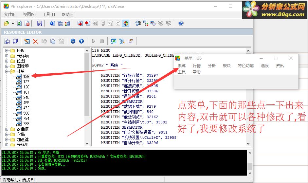Select menu resource 127 in tree
308x183 pixels.
[x=26, y=82]
